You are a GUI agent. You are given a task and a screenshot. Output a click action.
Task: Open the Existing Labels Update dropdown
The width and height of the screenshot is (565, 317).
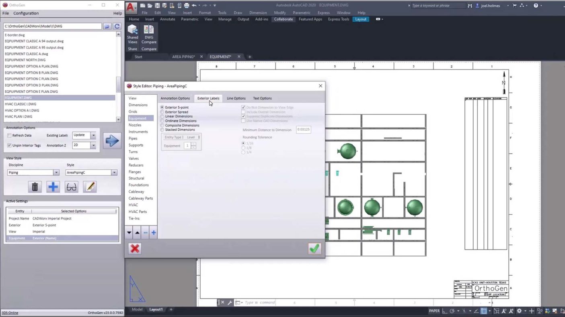tap(93, 135)
